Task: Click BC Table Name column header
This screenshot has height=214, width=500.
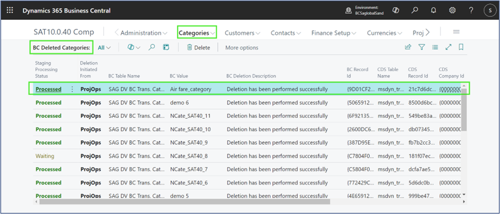Action: tap(123, 76)
